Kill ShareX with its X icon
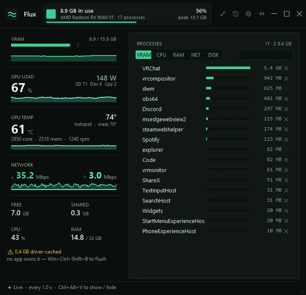The height and width of the screenshot is (295, 306). pyautogui.click(x=286, y=180)
